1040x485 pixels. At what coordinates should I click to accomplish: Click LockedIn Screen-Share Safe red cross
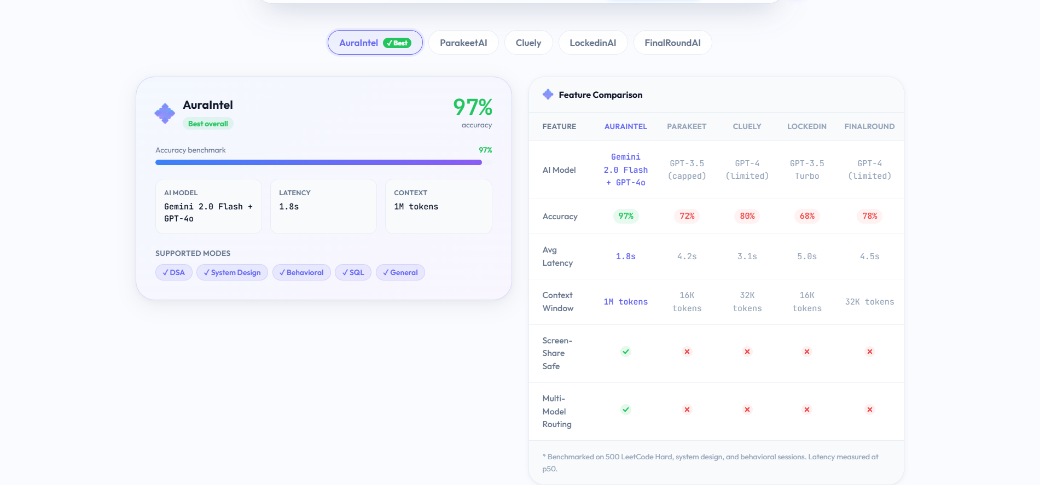click(807, 352)
